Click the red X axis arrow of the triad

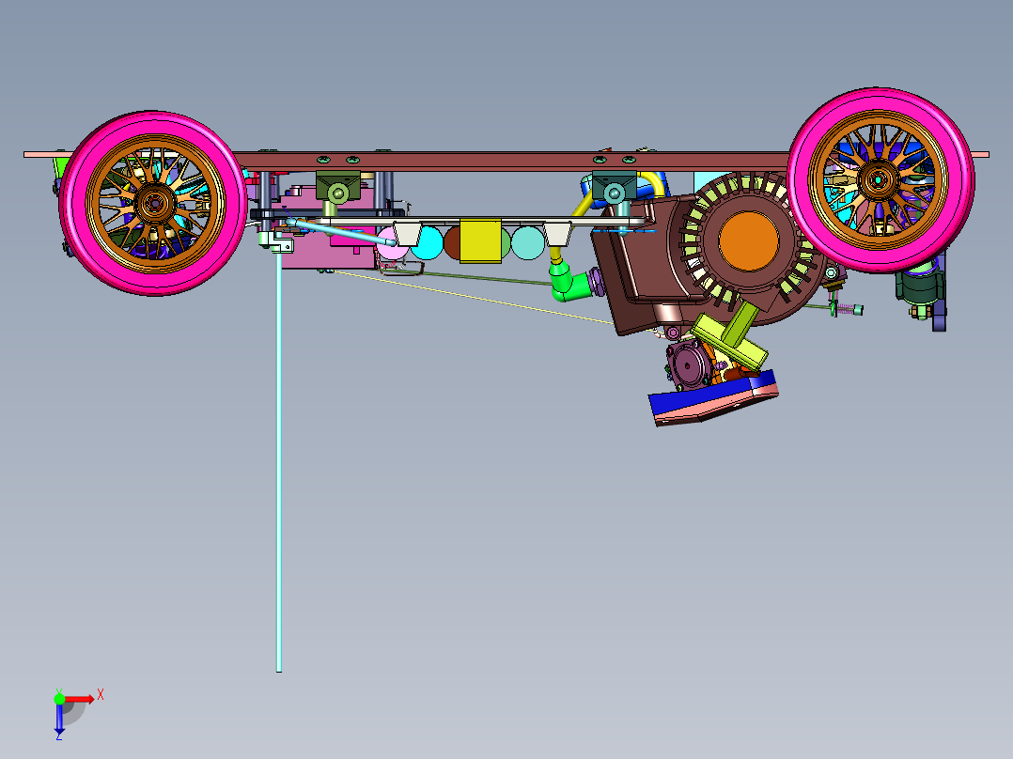(80, 699)
